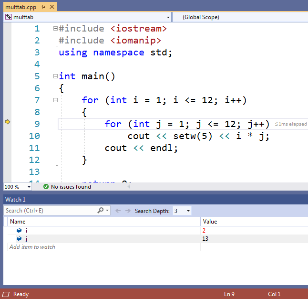Screen dimensions: 308x299
Task: Select the Watch 1 panel title
Action: 15,199
